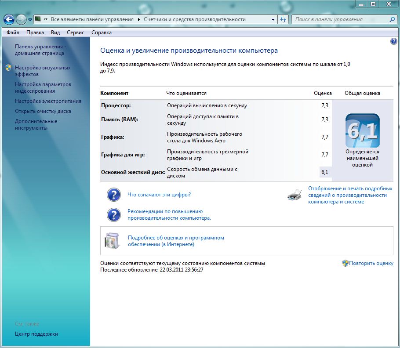Click 'Повторить оценку' to rerun assessment

point(371,263)
